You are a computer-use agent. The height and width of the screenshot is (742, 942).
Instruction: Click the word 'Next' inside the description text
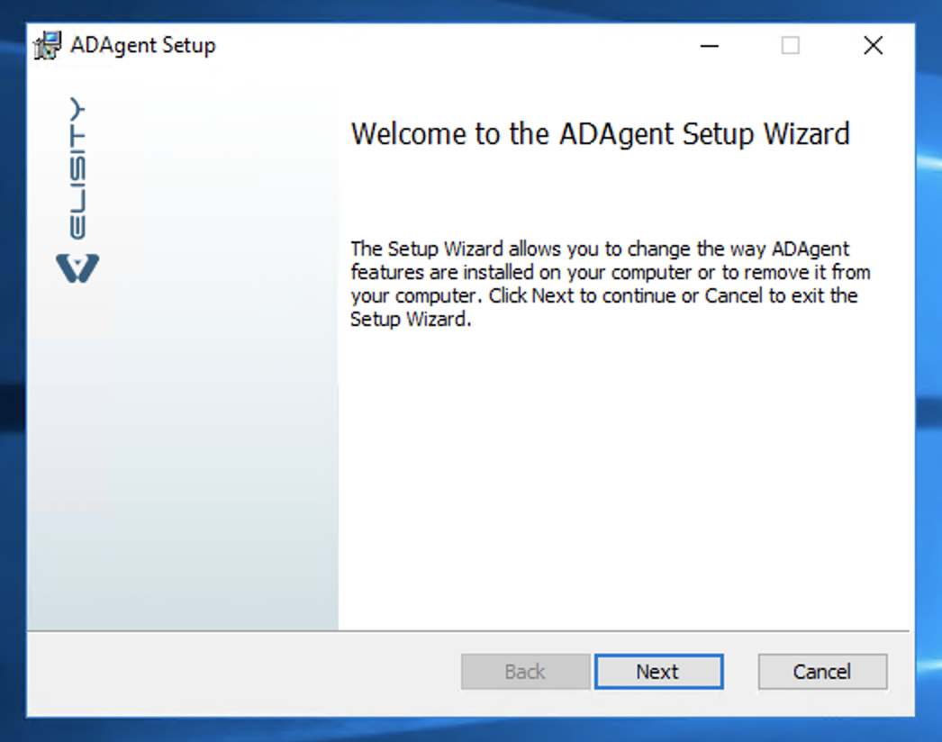pyautogui.click(x=553, y=295)
